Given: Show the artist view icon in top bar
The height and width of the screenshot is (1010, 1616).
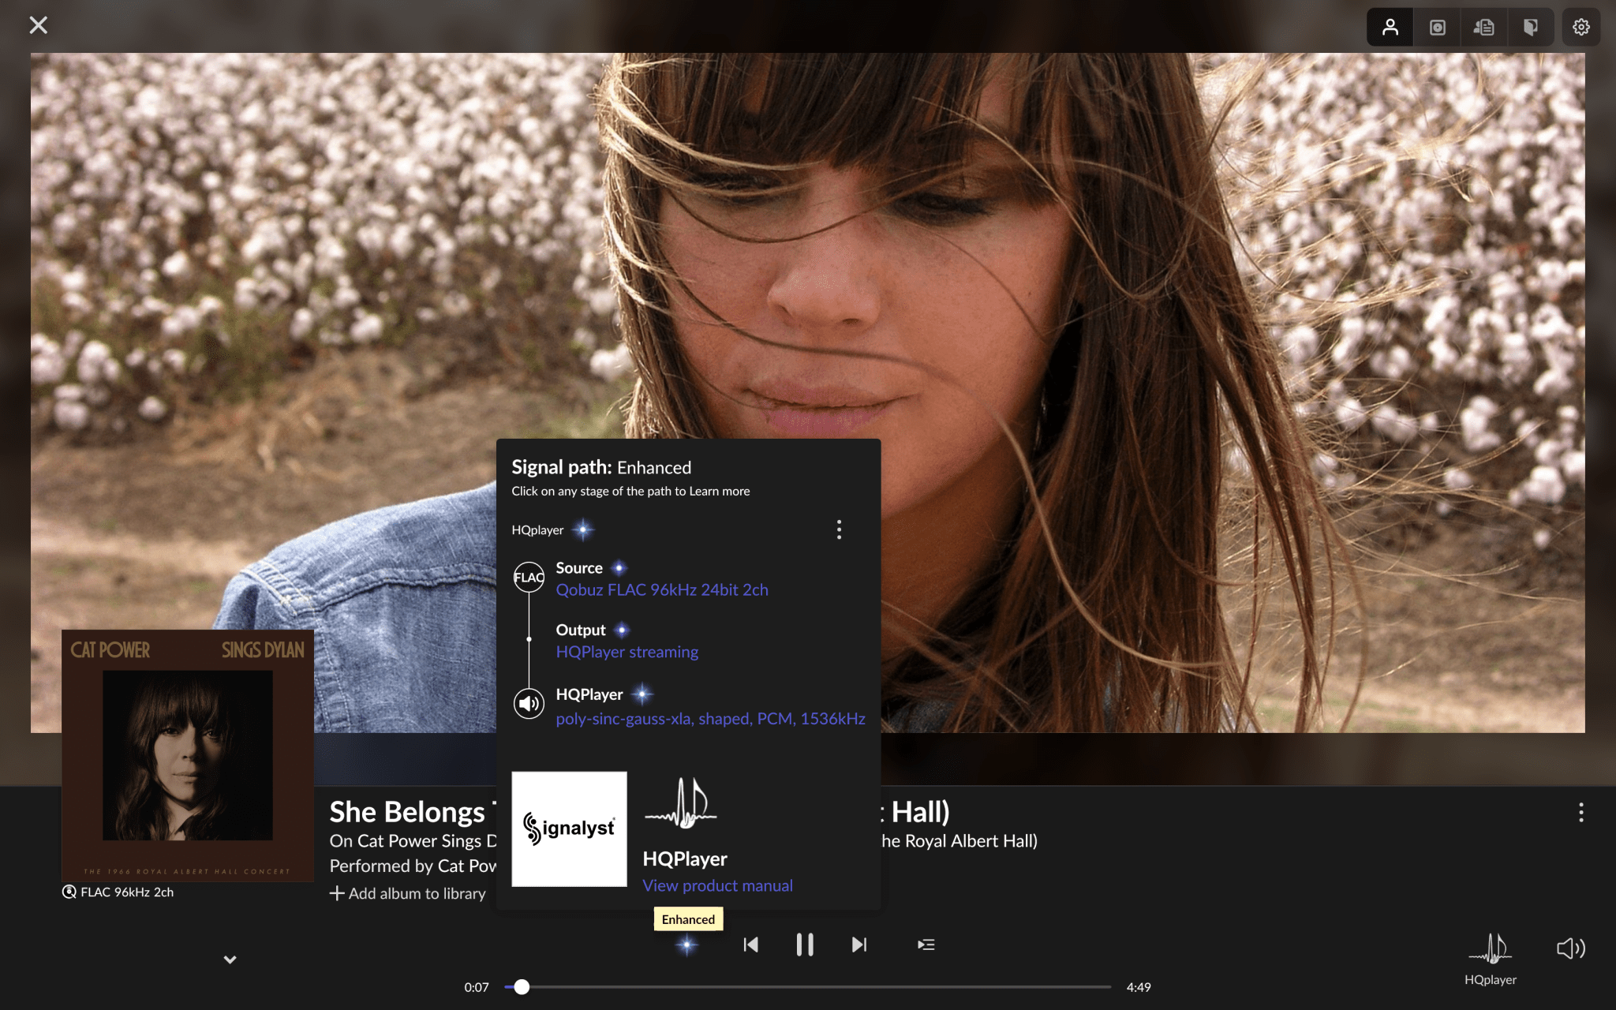Looking at the screenshot, I should click(1390, 27).
